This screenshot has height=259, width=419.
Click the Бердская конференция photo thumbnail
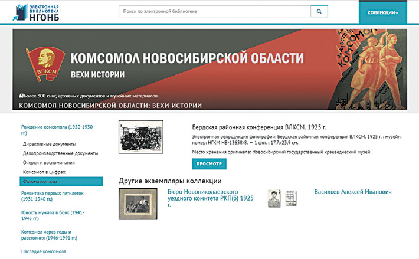tap(141, 137)
